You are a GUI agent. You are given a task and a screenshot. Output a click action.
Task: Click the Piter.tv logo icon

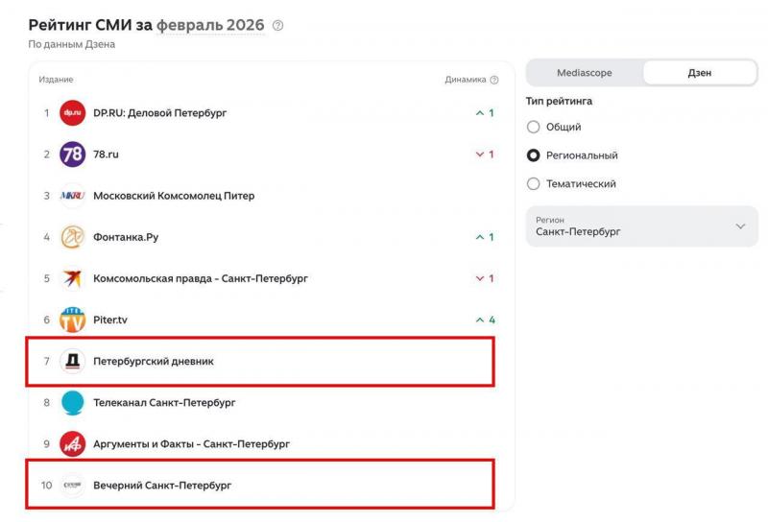tap(73, 320)
